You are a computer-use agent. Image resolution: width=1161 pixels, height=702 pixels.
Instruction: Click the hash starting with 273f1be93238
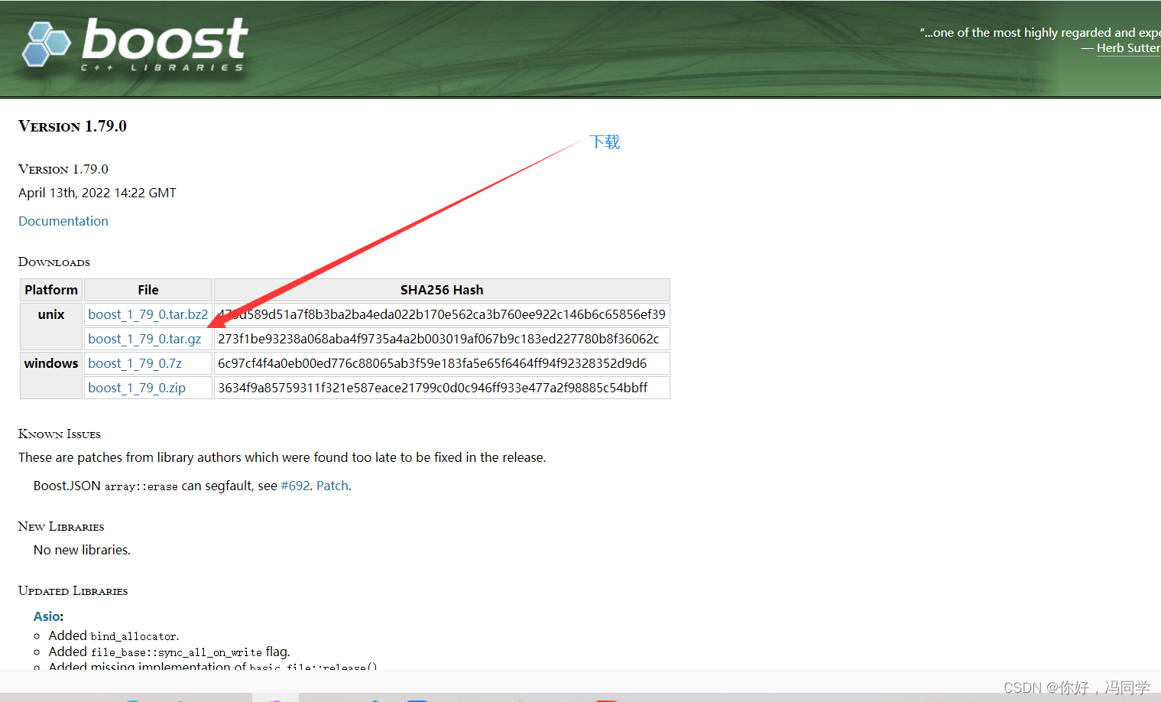[x=439, y=339]
